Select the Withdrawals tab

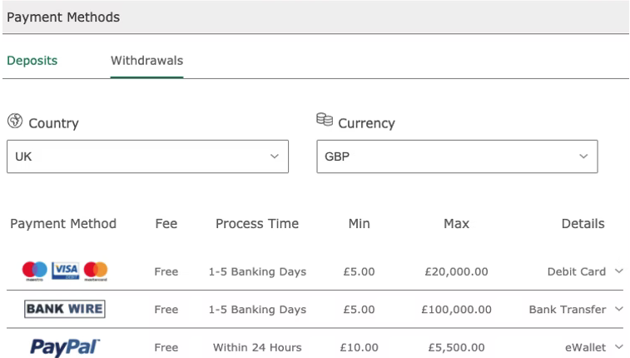[147, 61]
